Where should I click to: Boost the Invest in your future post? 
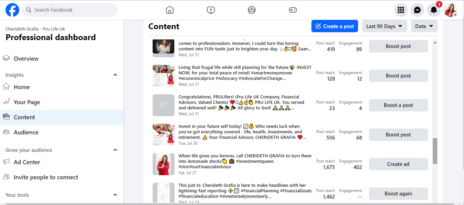click(398, 135)
